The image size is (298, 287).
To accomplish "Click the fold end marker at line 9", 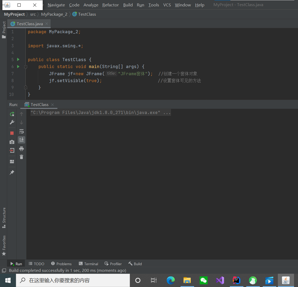I will pos(26,87).
